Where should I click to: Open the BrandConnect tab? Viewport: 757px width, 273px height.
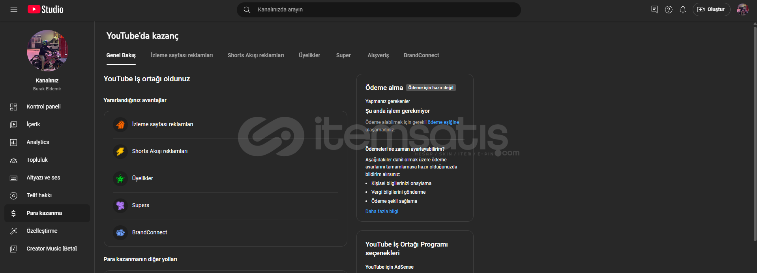[421, 55]
